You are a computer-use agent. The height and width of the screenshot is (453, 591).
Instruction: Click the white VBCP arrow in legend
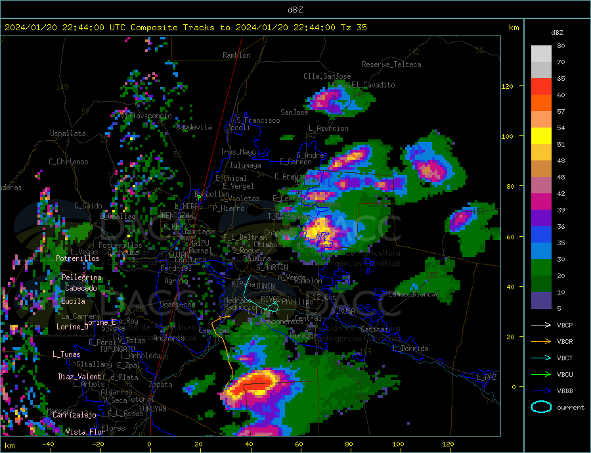click(541, 325)
